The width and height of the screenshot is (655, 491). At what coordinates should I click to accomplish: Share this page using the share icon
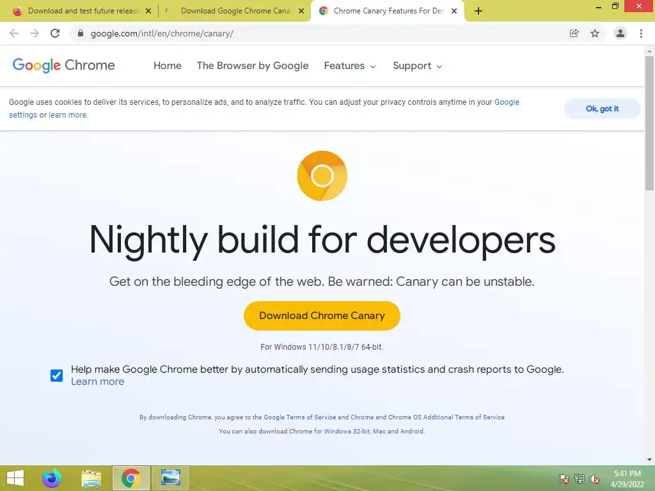click(x=574, y=33)
